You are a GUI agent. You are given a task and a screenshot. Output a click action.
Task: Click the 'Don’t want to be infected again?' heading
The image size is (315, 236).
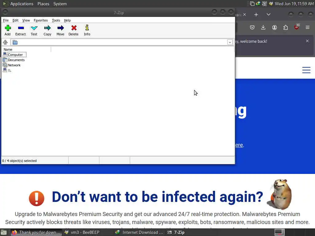click(x=157, y=197)
